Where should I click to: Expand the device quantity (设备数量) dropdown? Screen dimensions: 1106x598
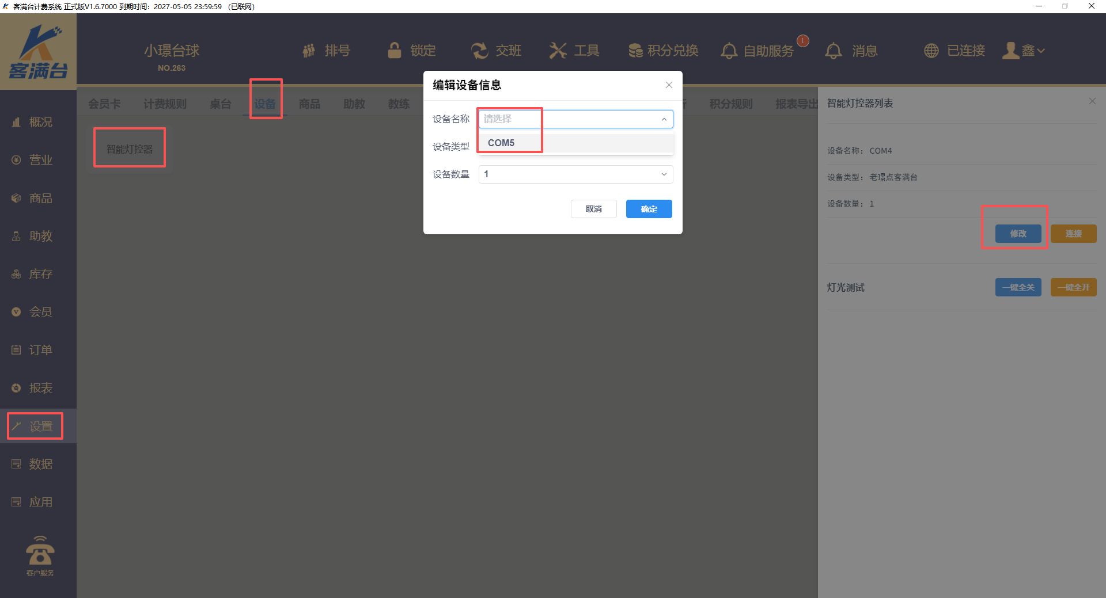click(664, 174)
